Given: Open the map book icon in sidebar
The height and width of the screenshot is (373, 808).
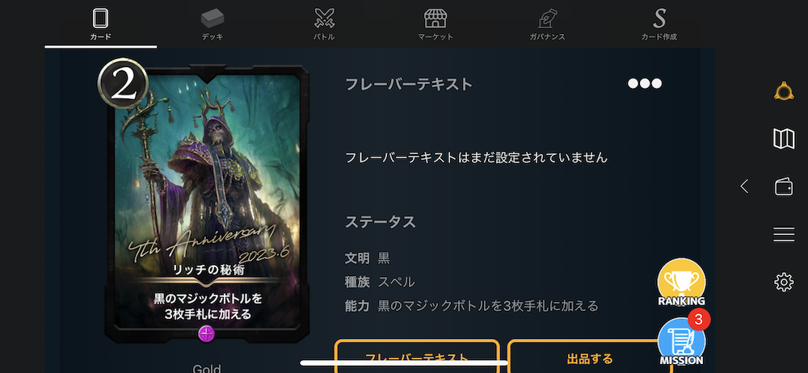Looking at the screenshot, I should pyautogui.click(x=784, y=139).
